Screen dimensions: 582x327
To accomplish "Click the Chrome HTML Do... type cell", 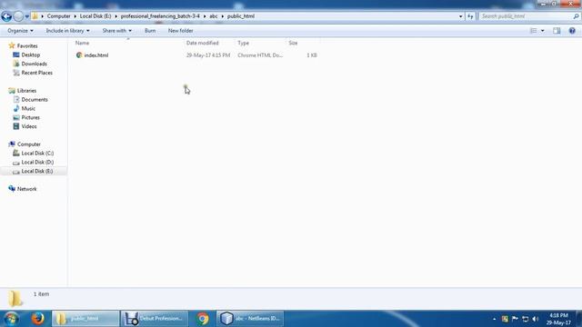I will point(260,55).
